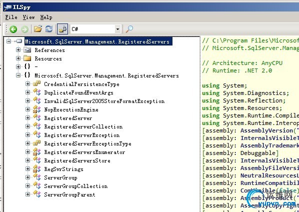Click the class icon of RegSvrStrings
This screenshot has height=212, width=299.
[x=37, y=168]
